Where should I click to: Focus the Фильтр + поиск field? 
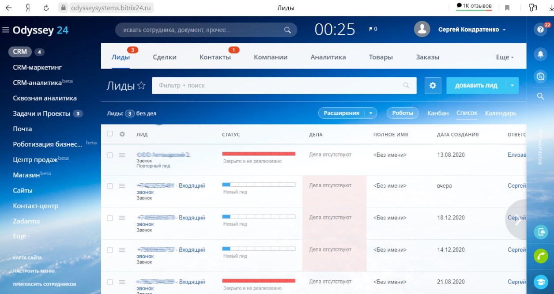click(284, 86)
